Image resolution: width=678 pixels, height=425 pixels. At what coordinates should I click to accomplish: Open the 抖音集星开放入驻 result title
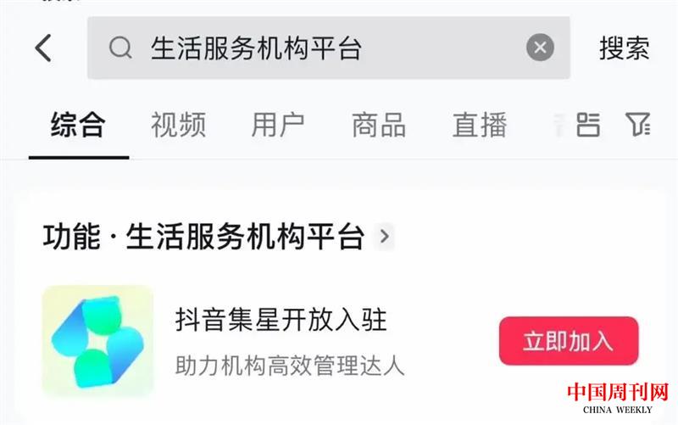coord(281,320)
